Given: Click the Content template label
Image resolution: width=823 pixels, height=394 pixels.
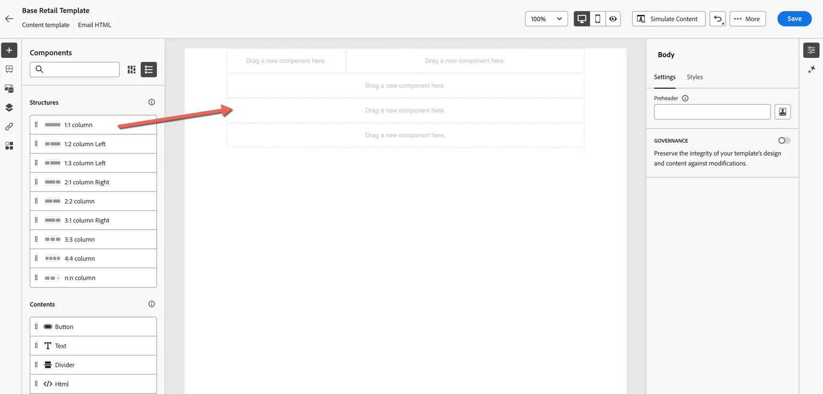Looking at the screenshot, I should tap(45, 25).
